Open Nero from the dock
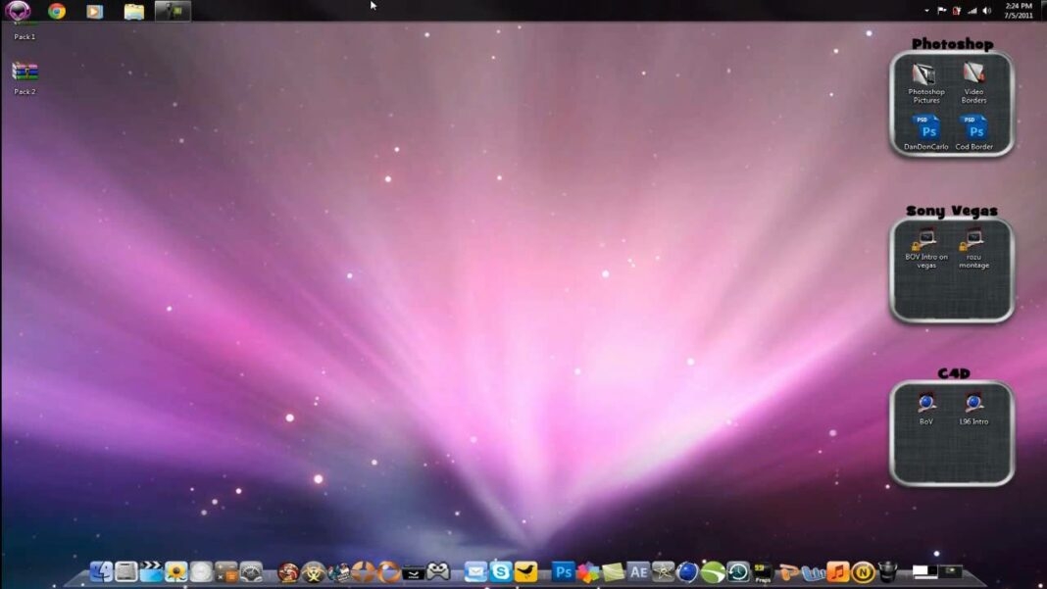The width and height of the screenshot is (1047, 589). coord(866,571)
